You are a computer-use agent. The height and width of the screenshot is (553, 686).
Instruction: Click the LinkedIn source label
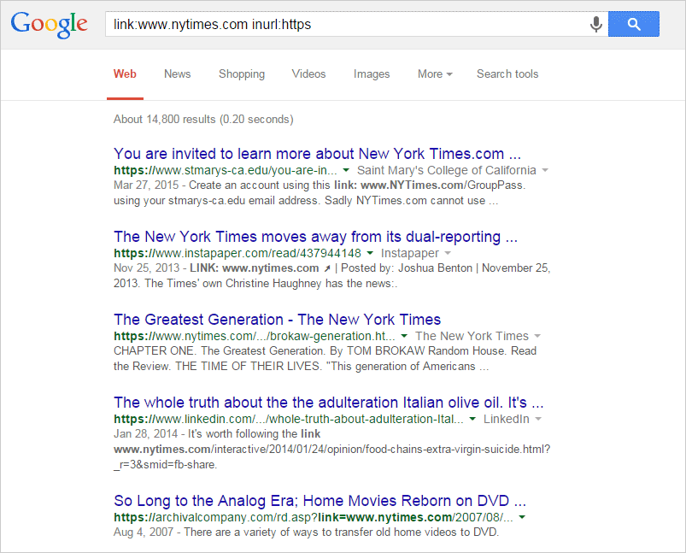pos(507,419)
